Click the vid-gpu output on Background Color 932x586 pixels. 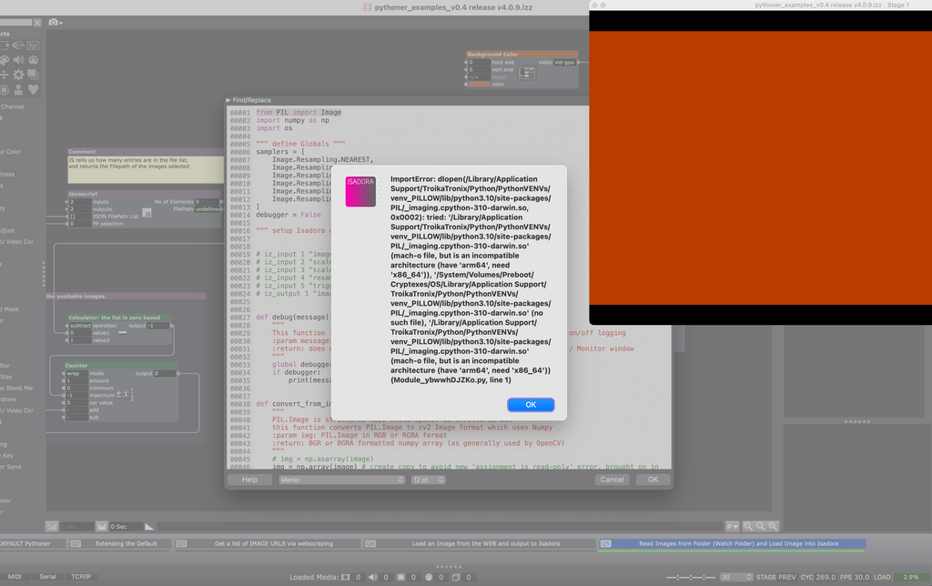[x=564, y=63]
